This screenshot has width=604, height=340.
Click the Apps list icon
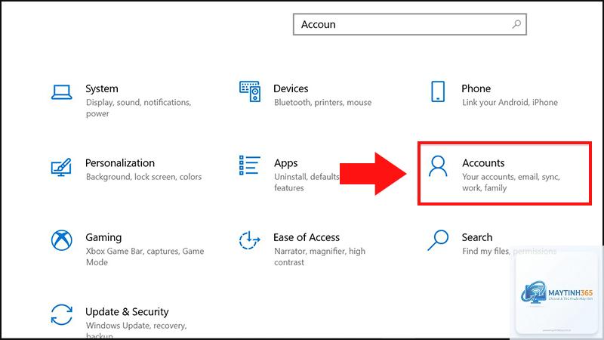coord(250,165)
